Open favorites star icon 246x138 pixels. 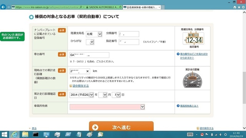[x=239, y=7]
